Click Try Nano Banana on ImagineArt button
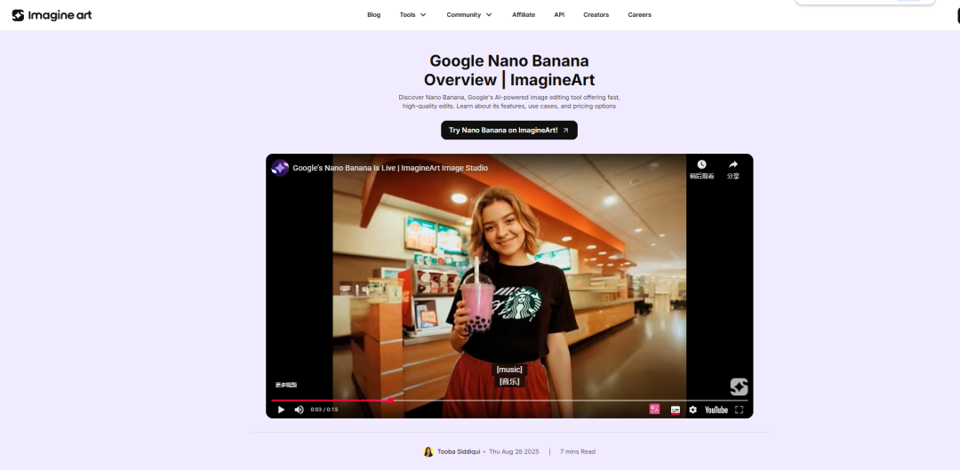This screenshot has width=960, height=470. 508,131
